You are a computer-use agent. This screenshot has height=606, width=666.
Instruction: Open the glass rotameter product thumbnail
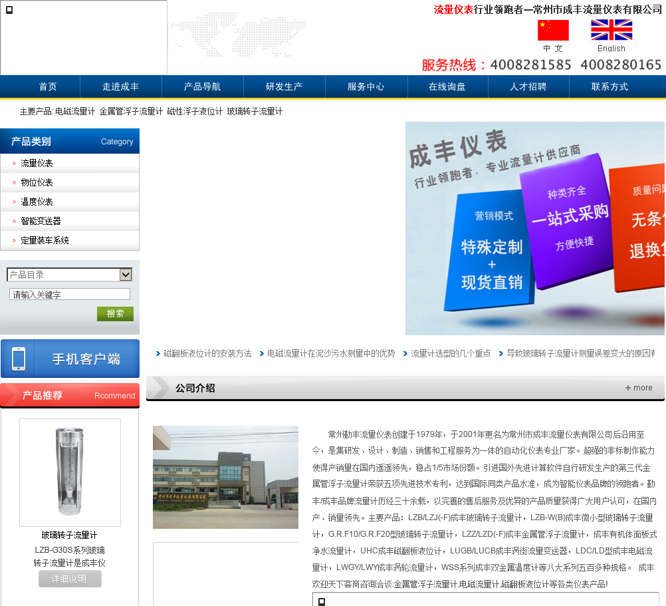click(x=70, y=472)
